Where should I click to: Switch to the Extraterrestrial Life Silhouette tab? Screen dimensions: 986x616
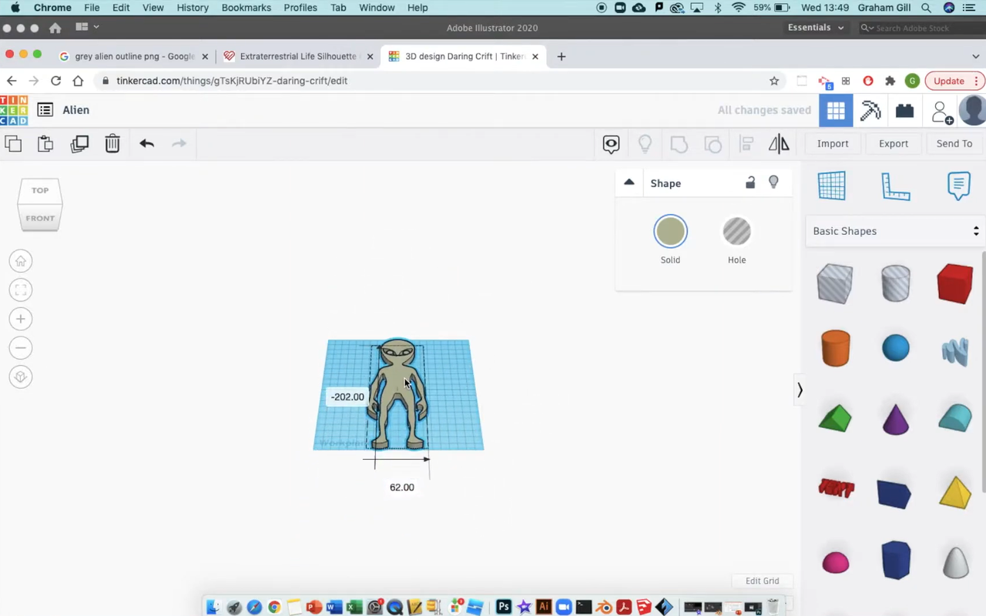[298, 55]
